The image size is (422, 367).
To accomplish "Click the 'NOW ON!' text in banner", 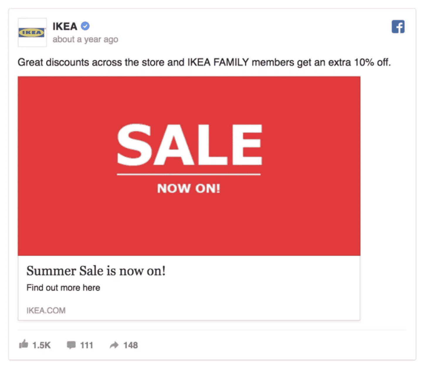I will (x=189, y=188).
